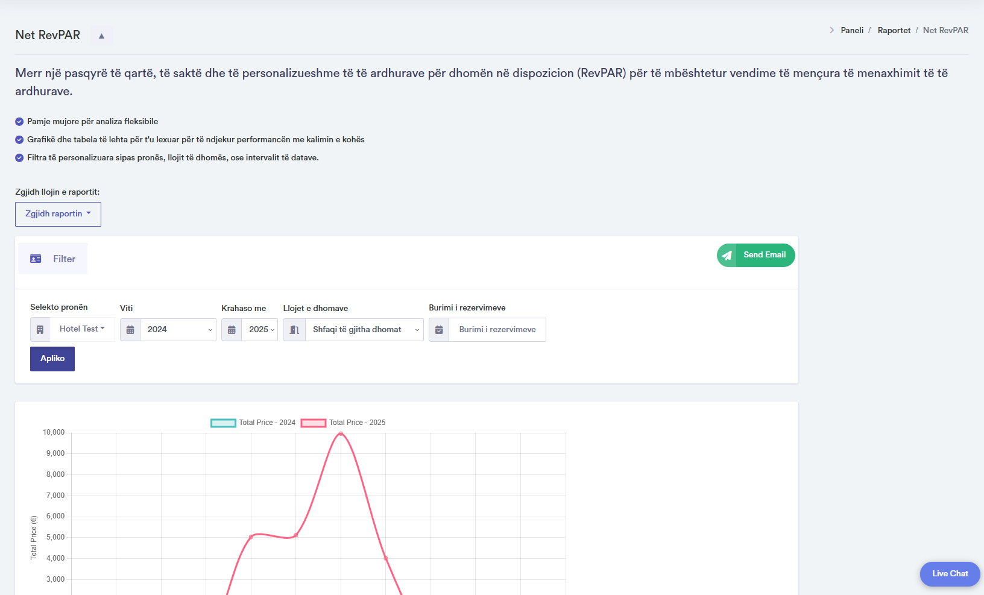This screenshot has width=984, height=595.
Task: Click the door icon beside room types
Action: (x=294, y=330)
